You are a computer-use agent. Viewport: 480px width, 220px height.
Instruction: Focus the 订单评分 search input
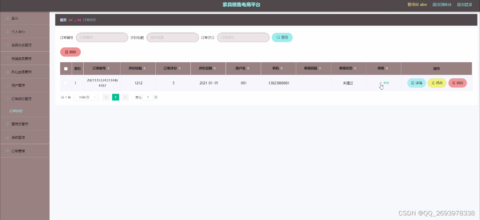(x=243, y=37)
